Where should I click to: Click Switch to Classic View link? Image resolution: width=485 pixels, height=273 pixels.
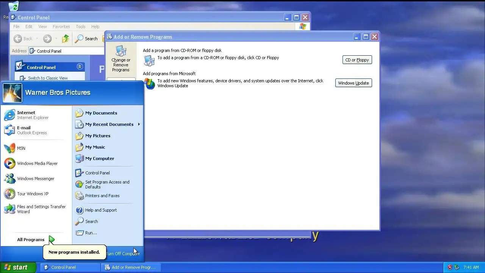48,78
